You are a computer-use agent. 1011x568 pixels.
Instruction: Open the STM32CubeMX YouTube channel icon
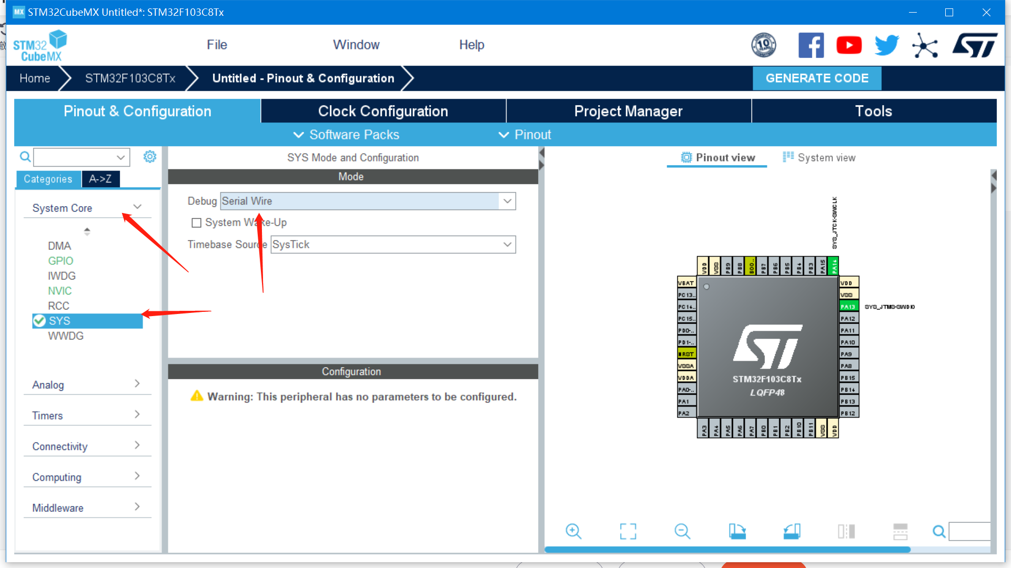pyautogui.click(x=849, y=45)
